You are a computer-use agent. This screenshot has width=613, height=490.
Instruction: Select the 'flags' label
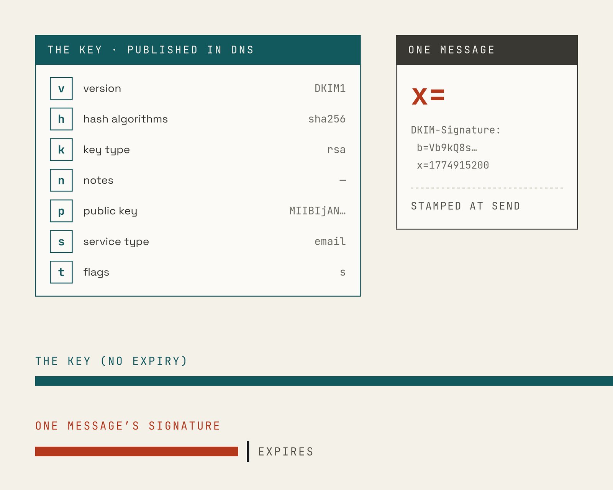click(96, 272)
